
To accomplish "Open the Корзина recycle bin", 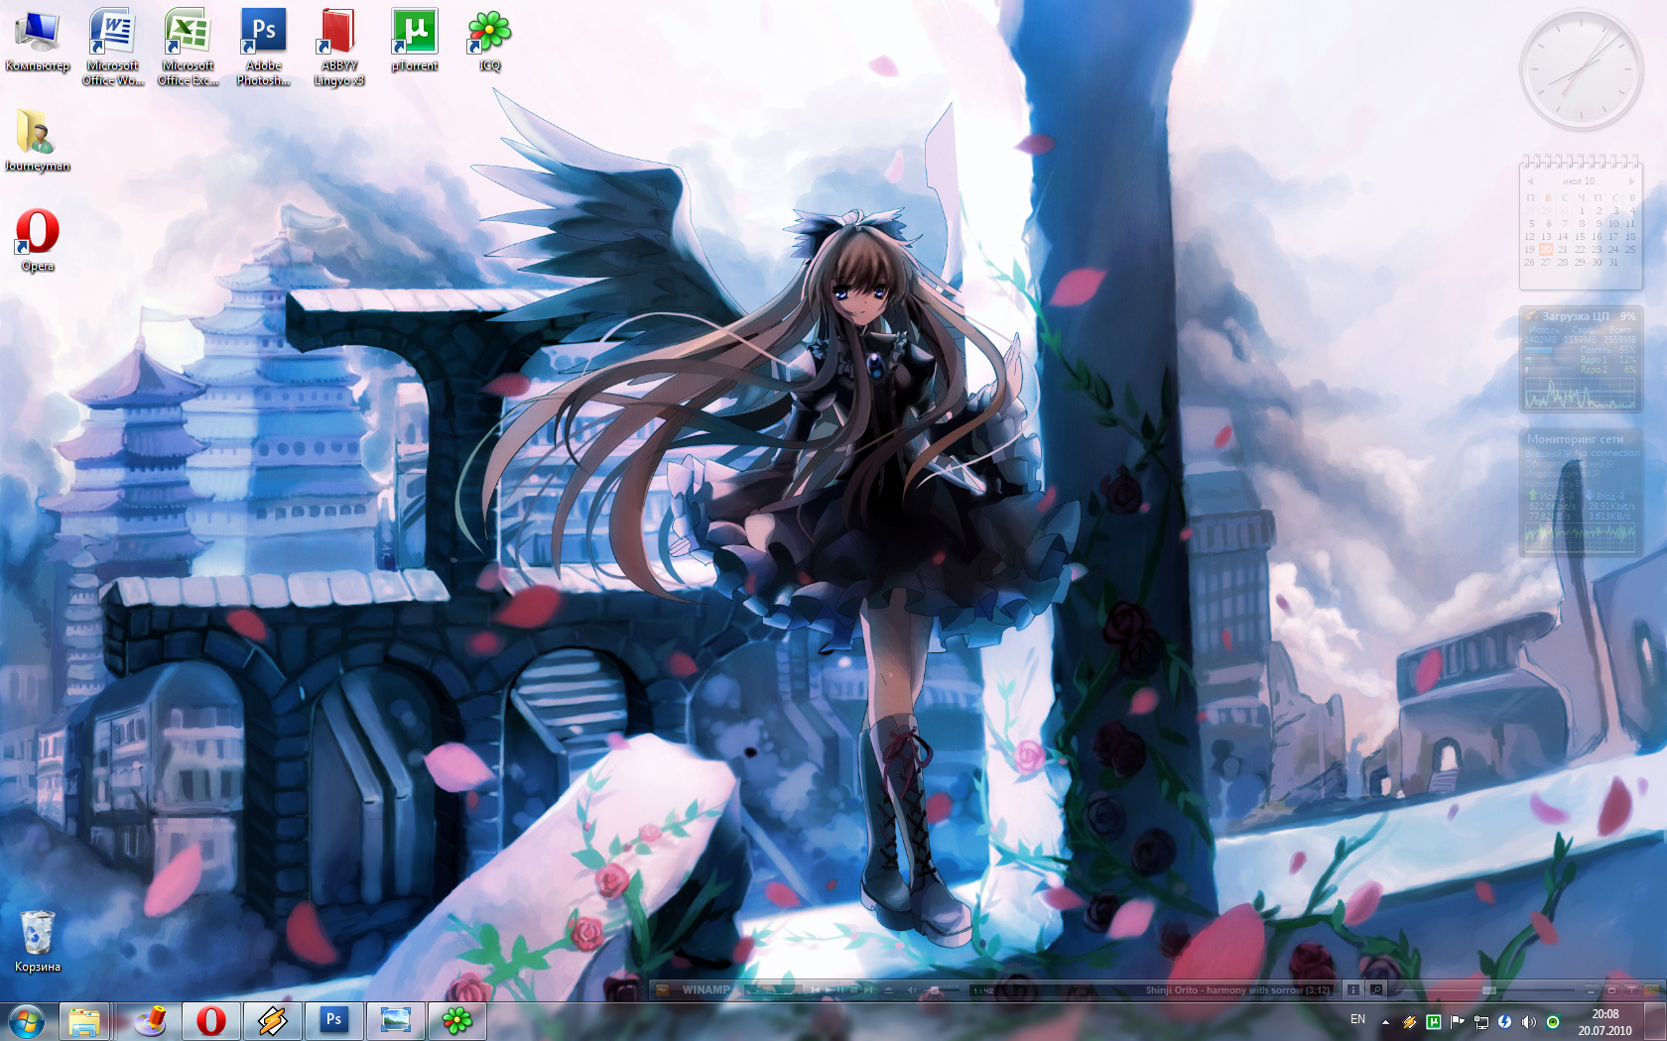I will point(38,942).
